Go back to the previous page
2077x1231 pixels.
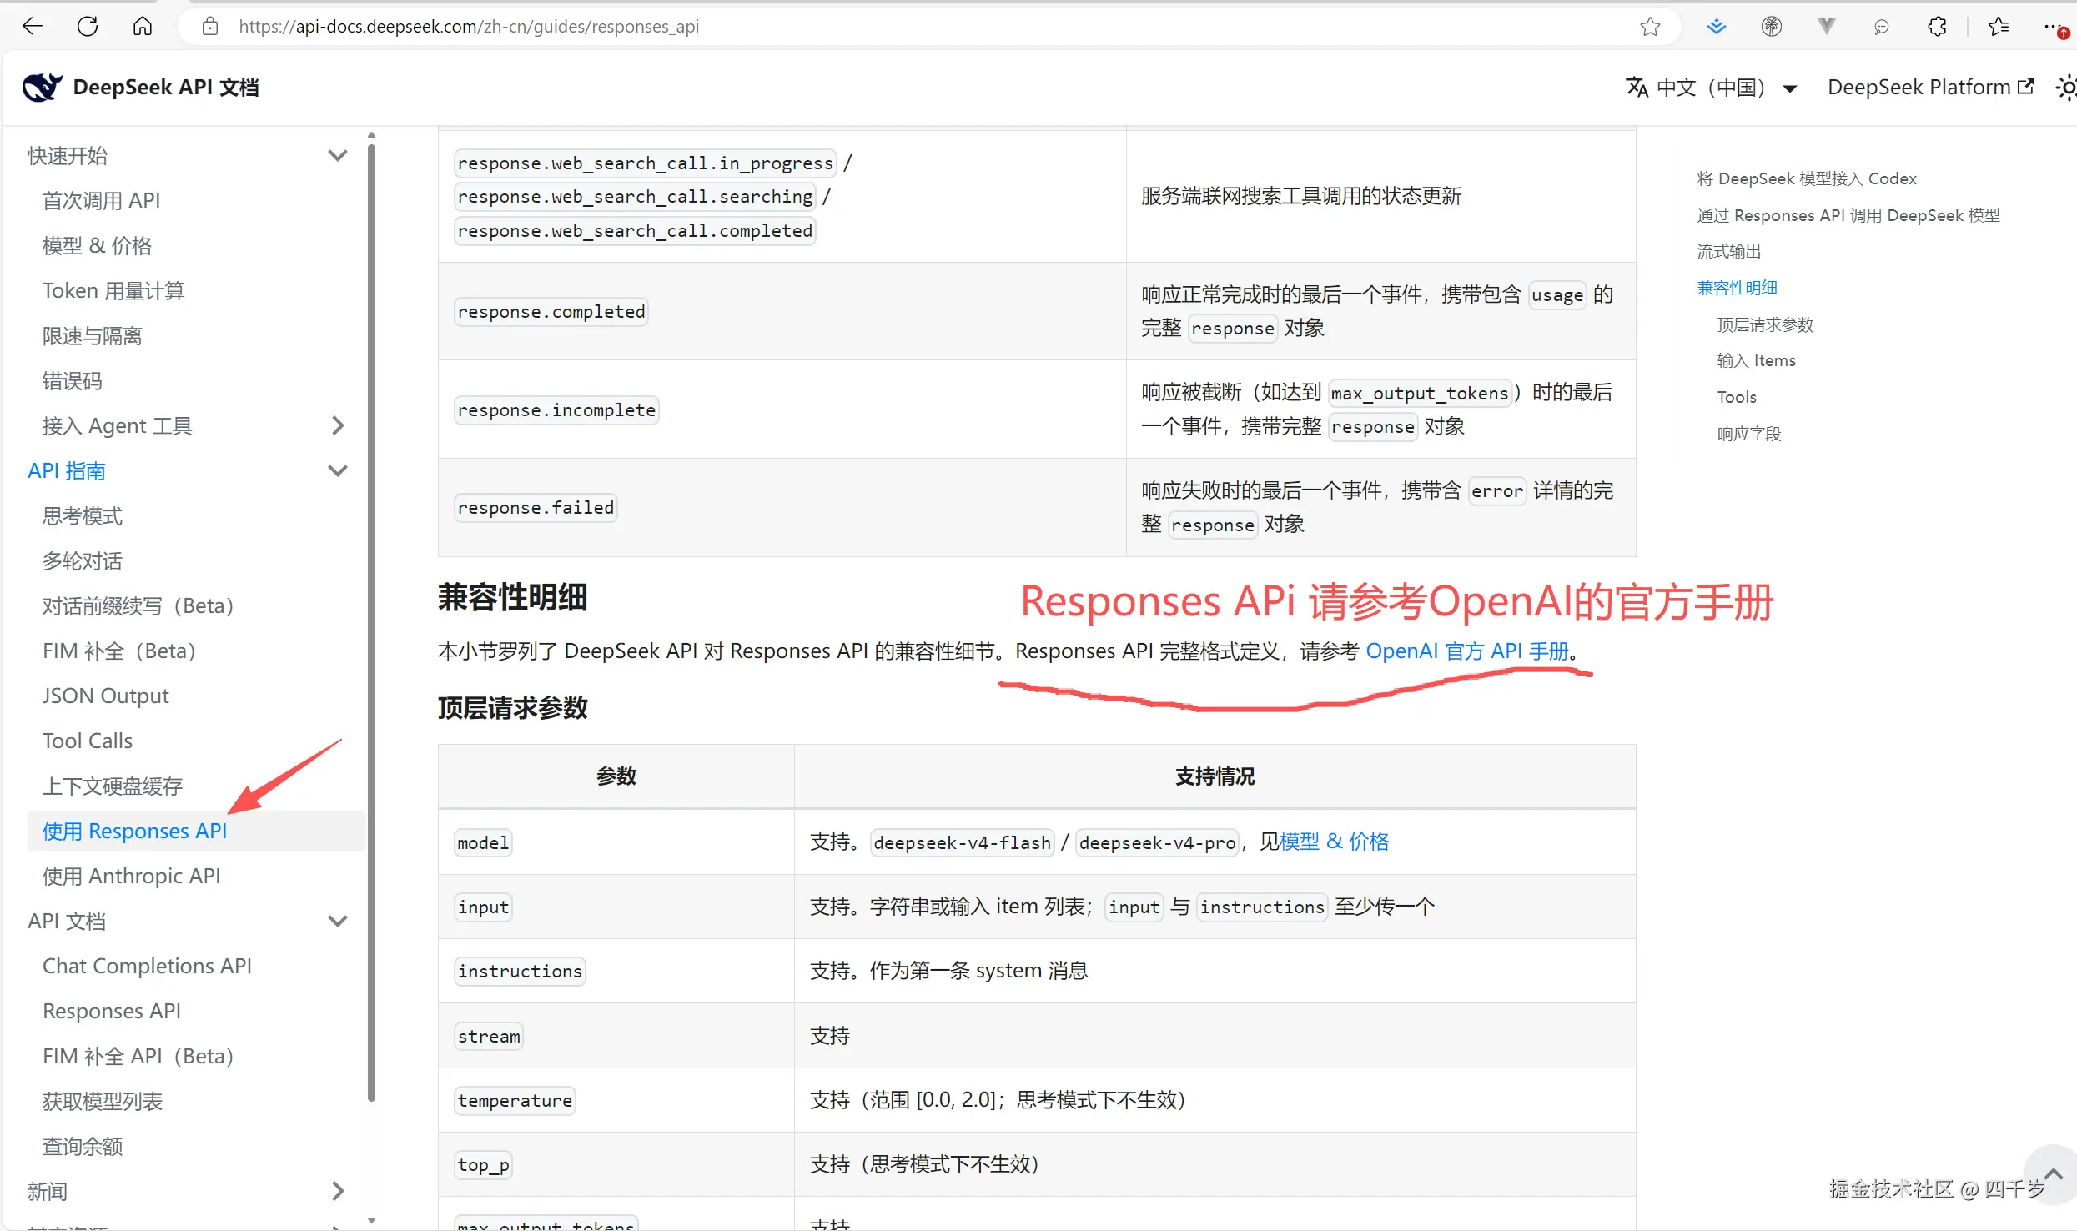(x=33, y=26)
